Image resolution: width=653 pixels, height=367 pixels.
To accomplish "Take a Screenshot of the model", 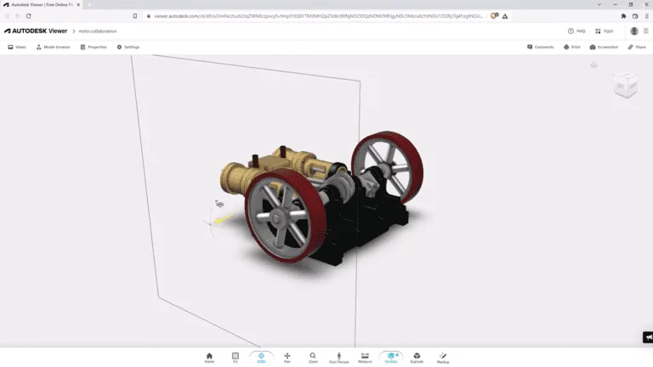I will [605, 47].
